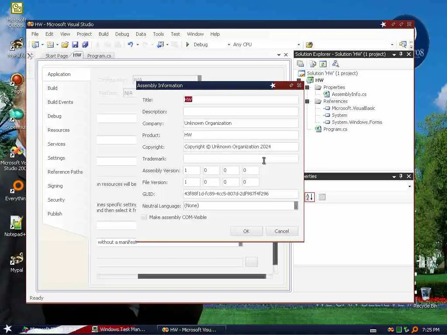447x335 pixels.
Task: Click the Add New Item toolbar icon
Action: coord(50,44)
